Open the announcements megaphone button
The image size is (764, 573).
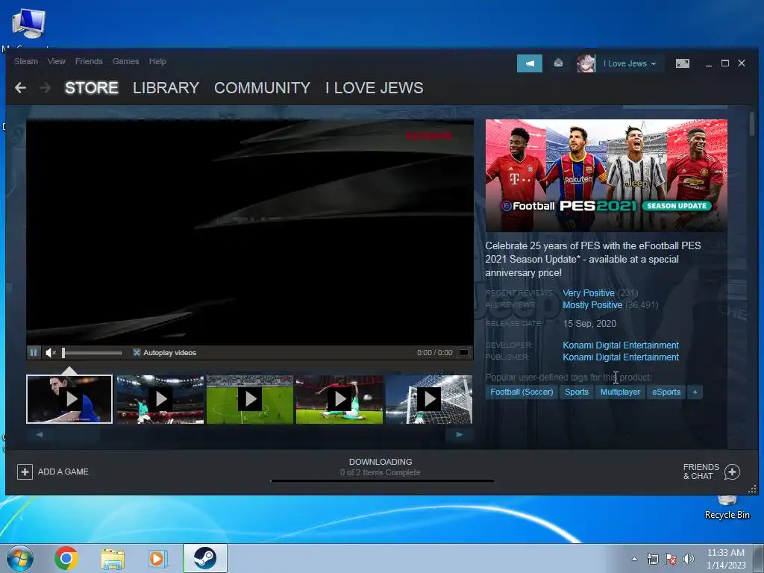click(x=530, y=63)
